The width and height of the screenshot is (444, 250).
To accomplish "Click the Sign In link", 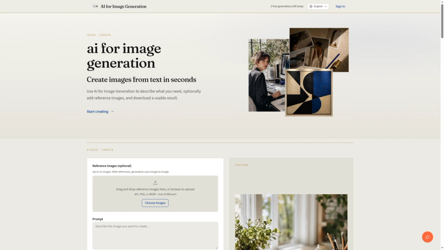I will point(340,7).
